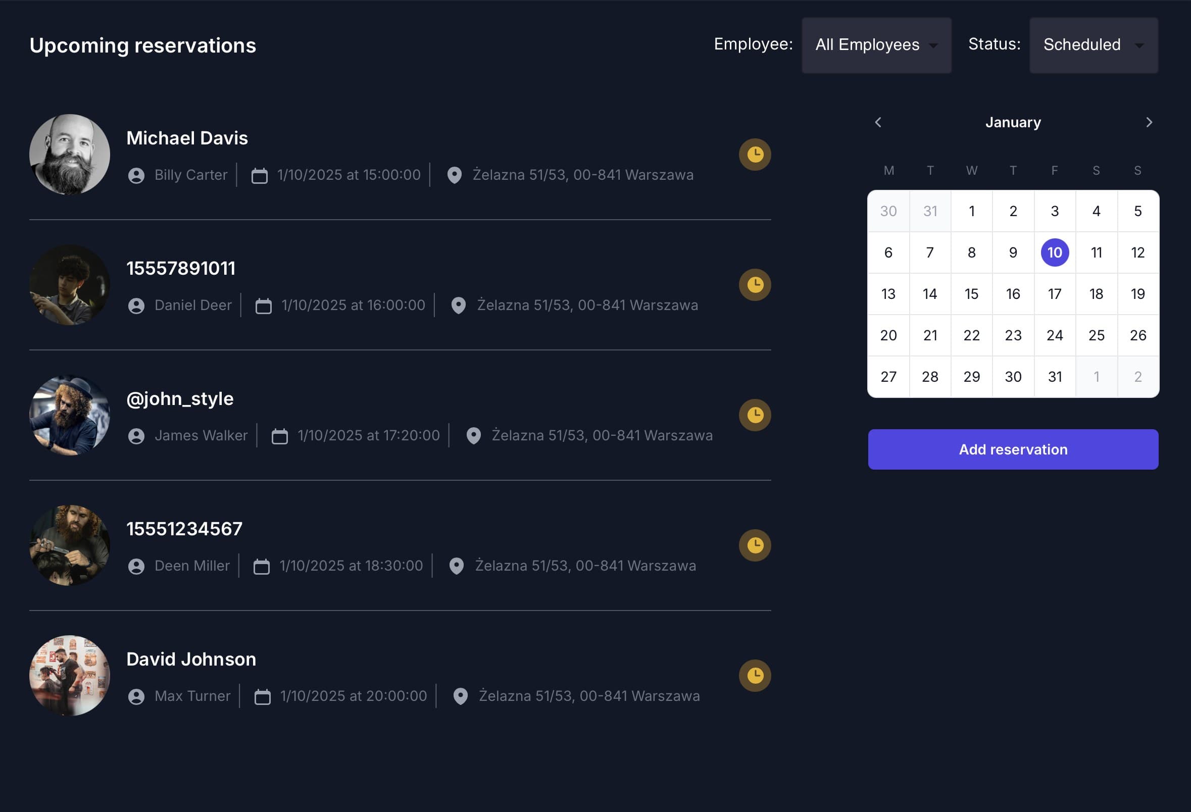
Task: Open the David Johnson reservation name
Action: [x=191, y=659]
